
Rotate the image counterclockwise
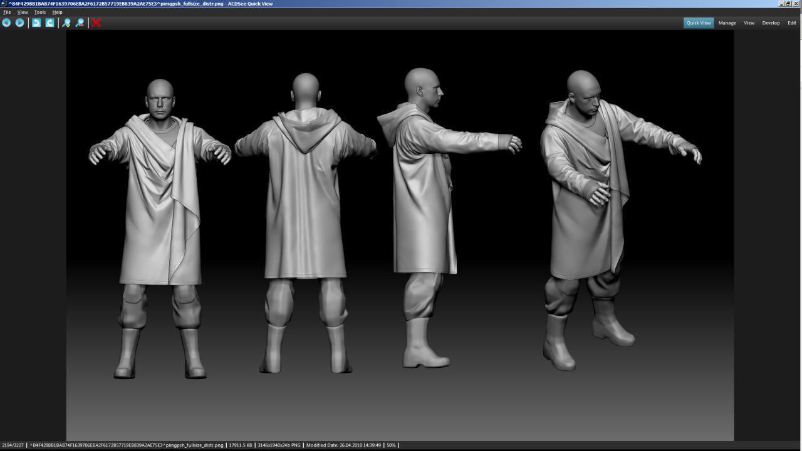[x=36, y=23]
